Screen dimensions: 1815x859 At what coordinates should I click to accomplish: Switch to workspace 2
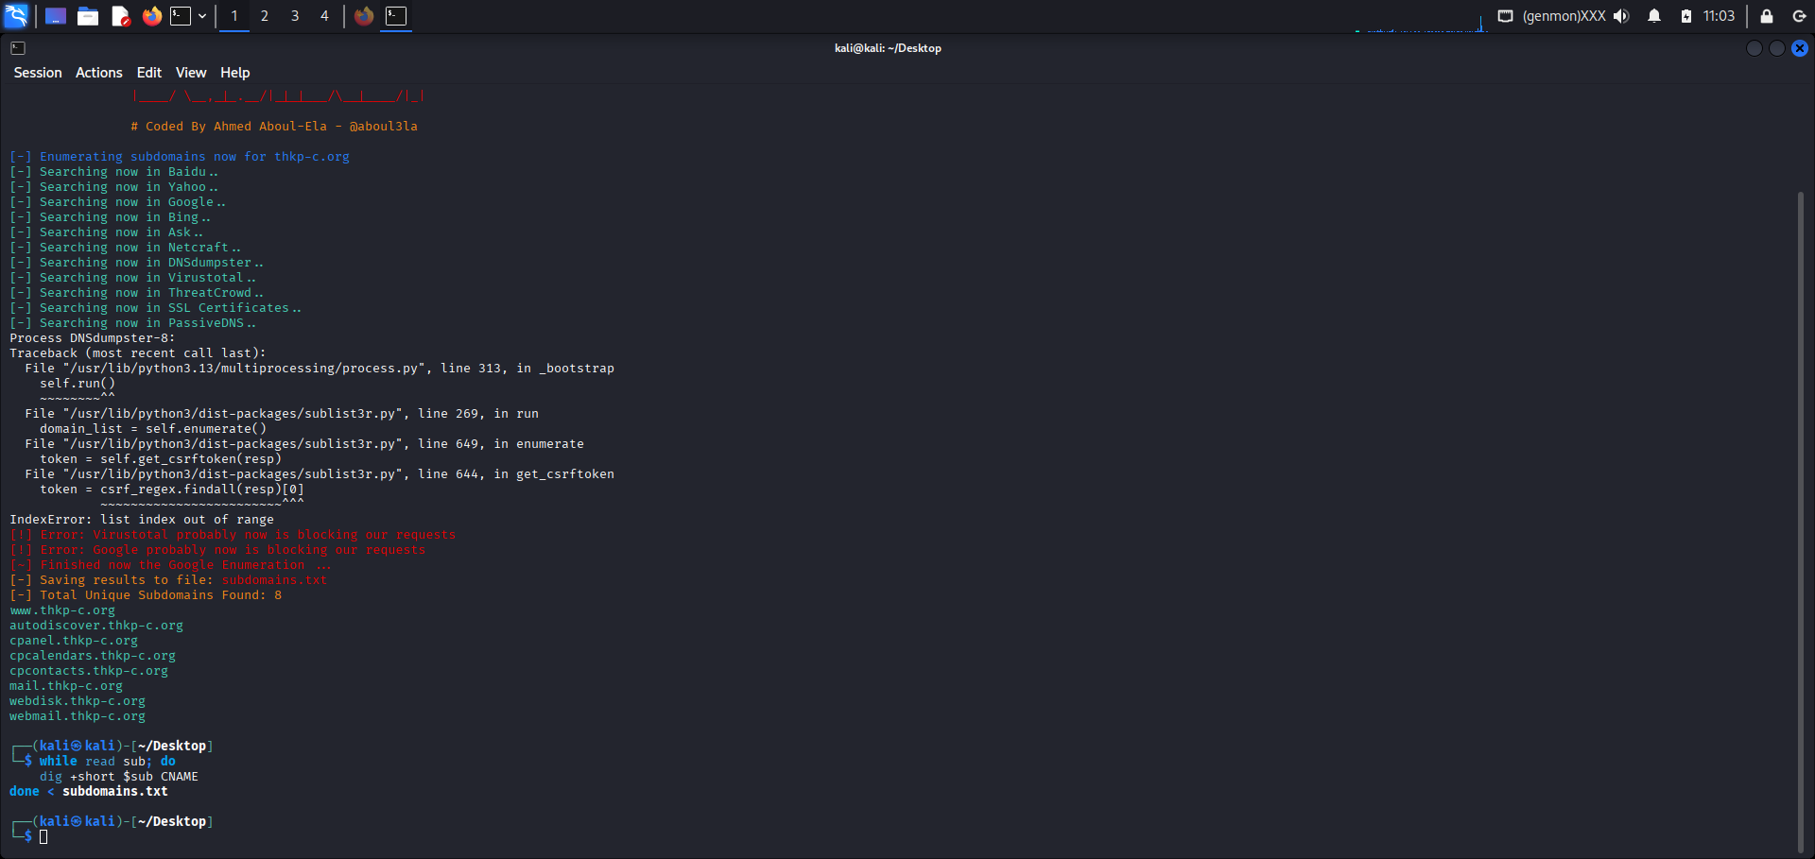[x=265, y=16]
